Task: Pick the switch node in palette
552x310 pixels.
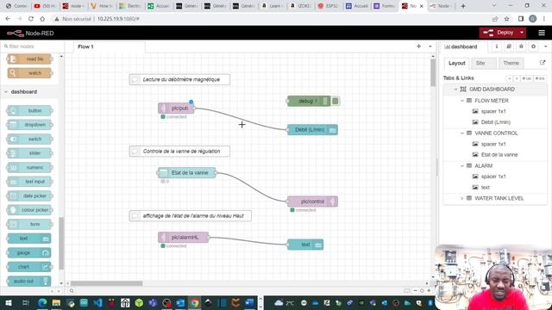Action: click(29, 139)
